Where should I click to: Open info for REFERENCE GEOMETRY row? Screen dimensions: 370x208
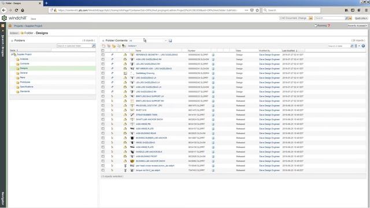(x=213, y=55)
